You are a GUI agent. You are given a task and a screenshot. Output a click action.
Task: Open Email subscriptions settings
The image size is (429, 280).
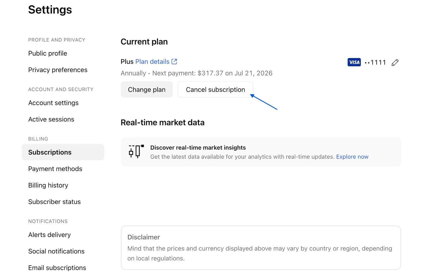pos(57,268)
